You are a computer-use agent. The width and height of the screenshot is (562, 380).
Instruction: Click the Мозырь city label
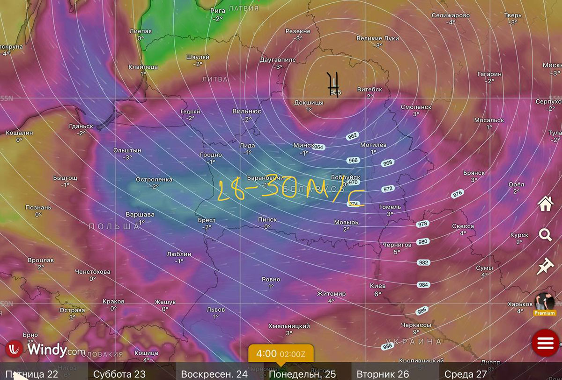point(346,222)
